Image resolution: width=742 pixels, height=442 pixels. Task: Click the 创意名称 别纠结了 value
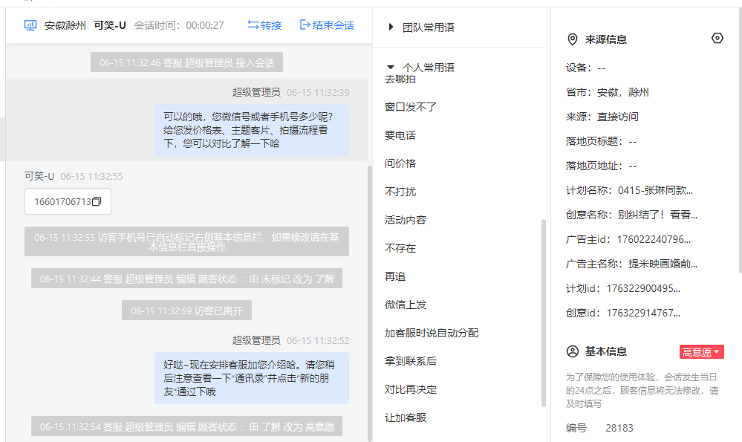point(657,215)
